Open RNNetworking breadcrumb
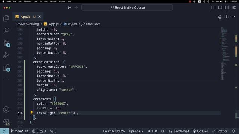239x134 pixels. pos(28,24)
